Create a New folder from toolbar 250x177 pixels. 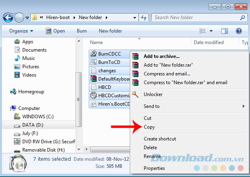click(110, 31)
